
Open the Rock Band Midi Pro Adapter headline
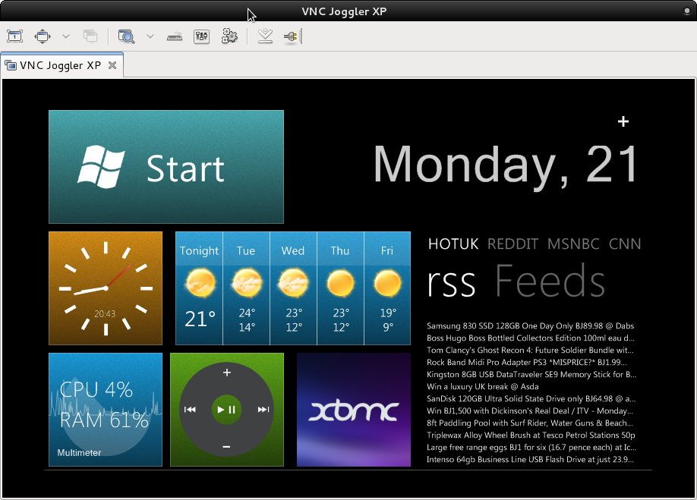pos(527,363)
